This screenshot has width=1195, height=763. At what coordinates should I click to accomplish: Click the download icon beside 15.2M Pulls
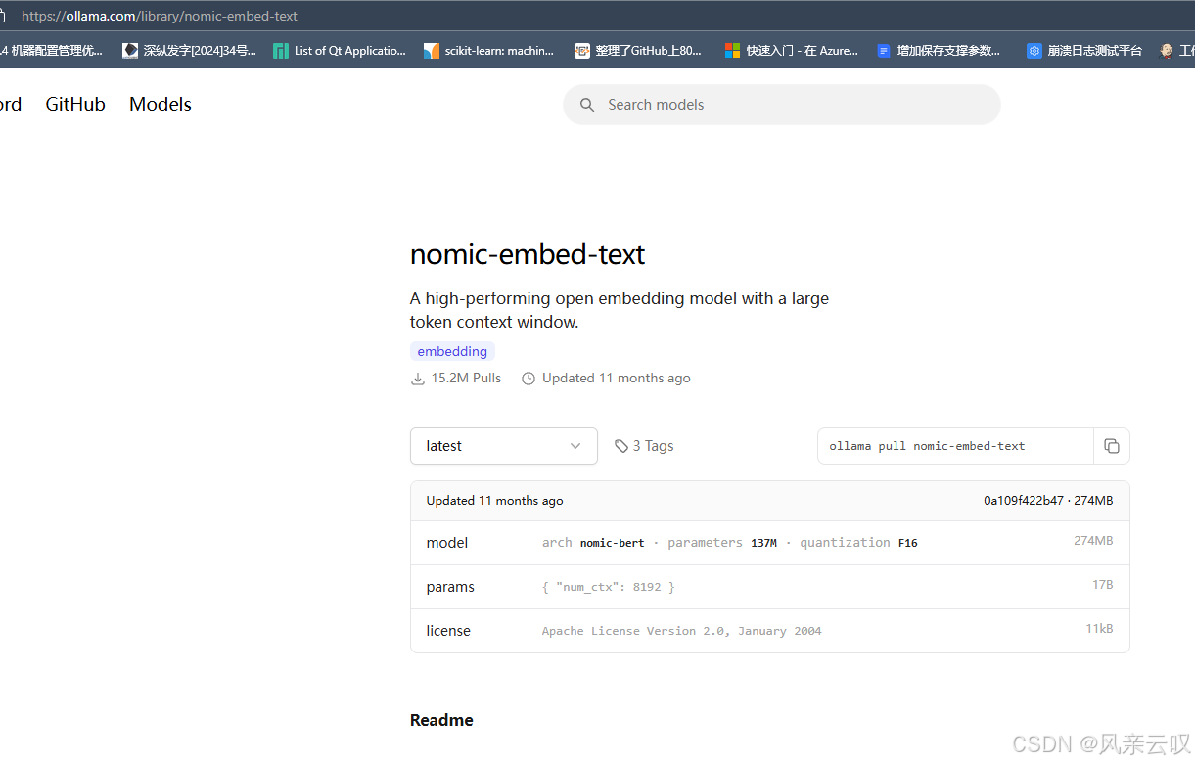(418, 379)
